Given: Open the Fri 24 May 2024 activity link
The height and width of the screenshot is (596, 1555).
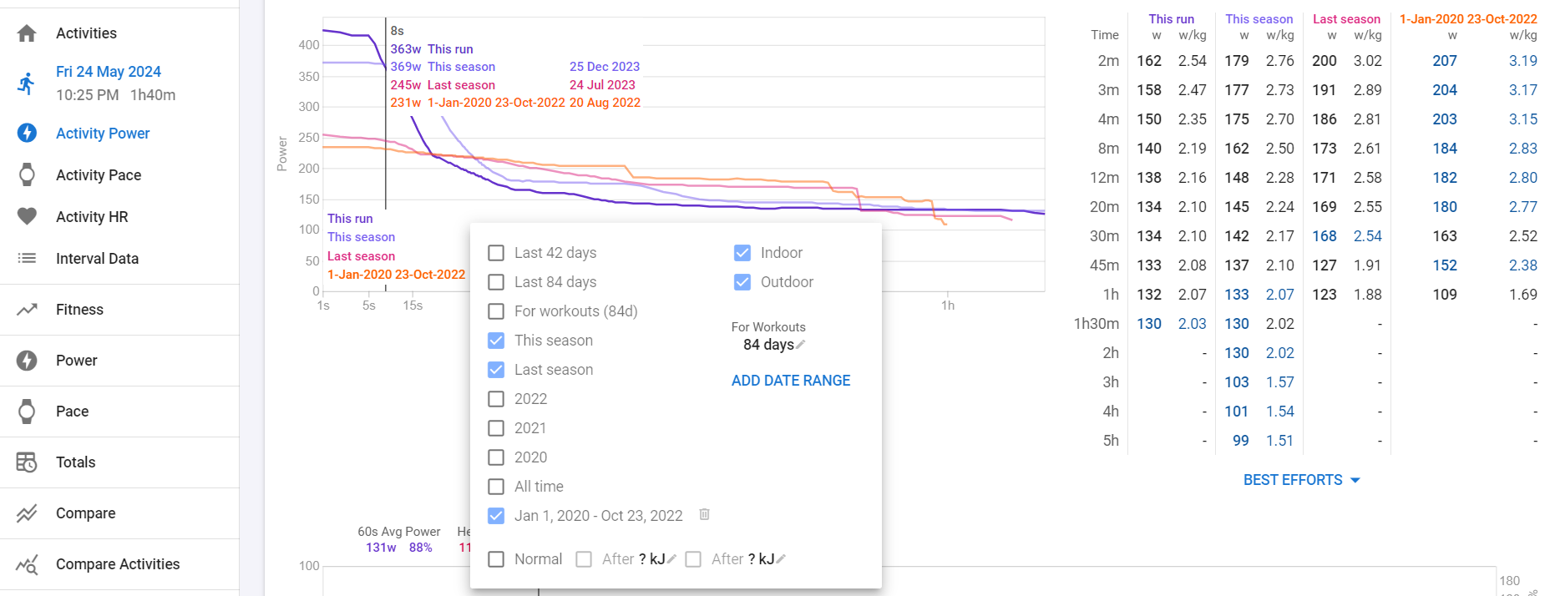Looking at the screenshot, I should [109, 72].
